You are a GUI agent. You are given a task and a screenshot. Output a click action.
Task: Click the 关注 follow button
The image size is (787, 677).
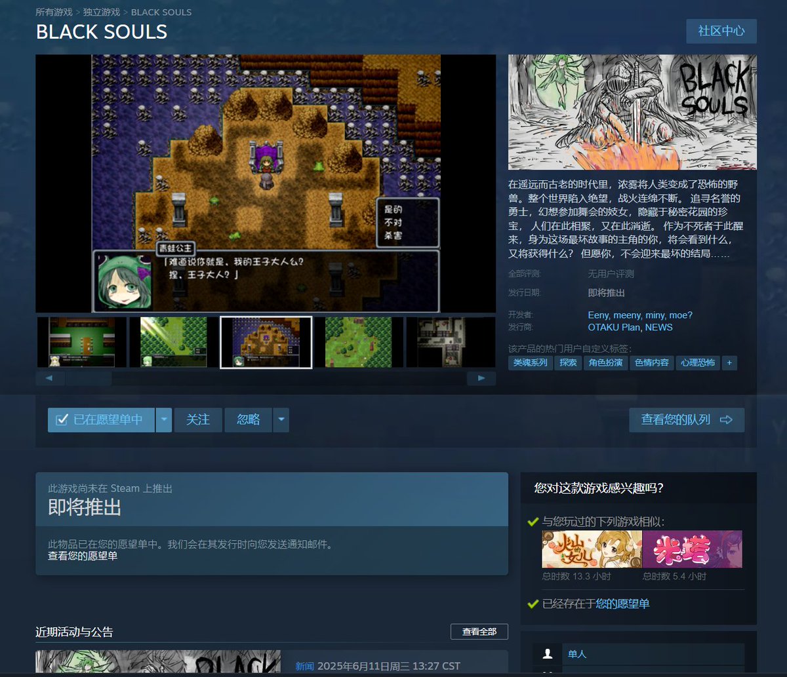198,420
